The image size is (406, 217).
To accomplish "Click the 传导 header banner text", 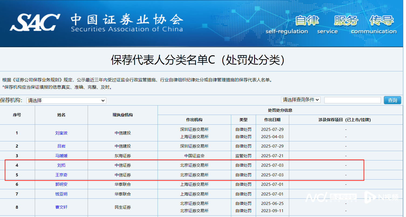I will tap(381, 20).
